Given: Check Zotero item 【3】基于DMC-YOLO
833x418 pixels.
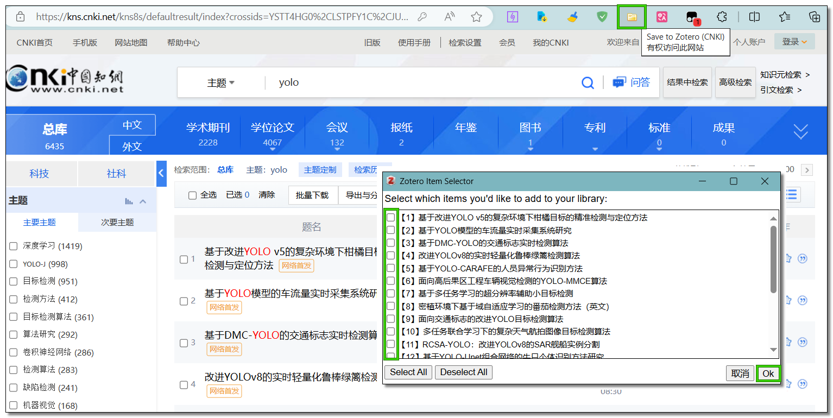Looking at the screenshot, I should click(390, 243).
